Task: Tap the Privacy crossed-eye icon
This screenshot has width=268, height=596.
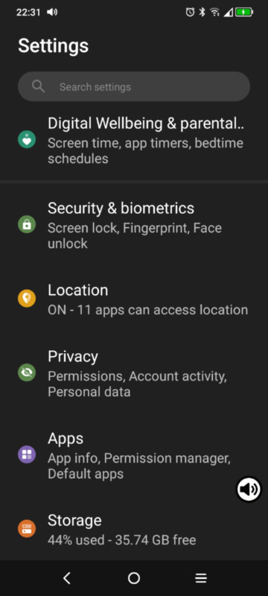Action: click(x=27, y=372)
